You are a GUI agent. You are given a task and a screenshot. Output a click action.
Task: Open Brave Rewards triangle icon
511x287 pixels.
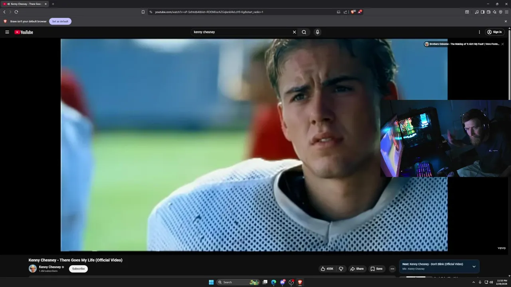[360, 12]
